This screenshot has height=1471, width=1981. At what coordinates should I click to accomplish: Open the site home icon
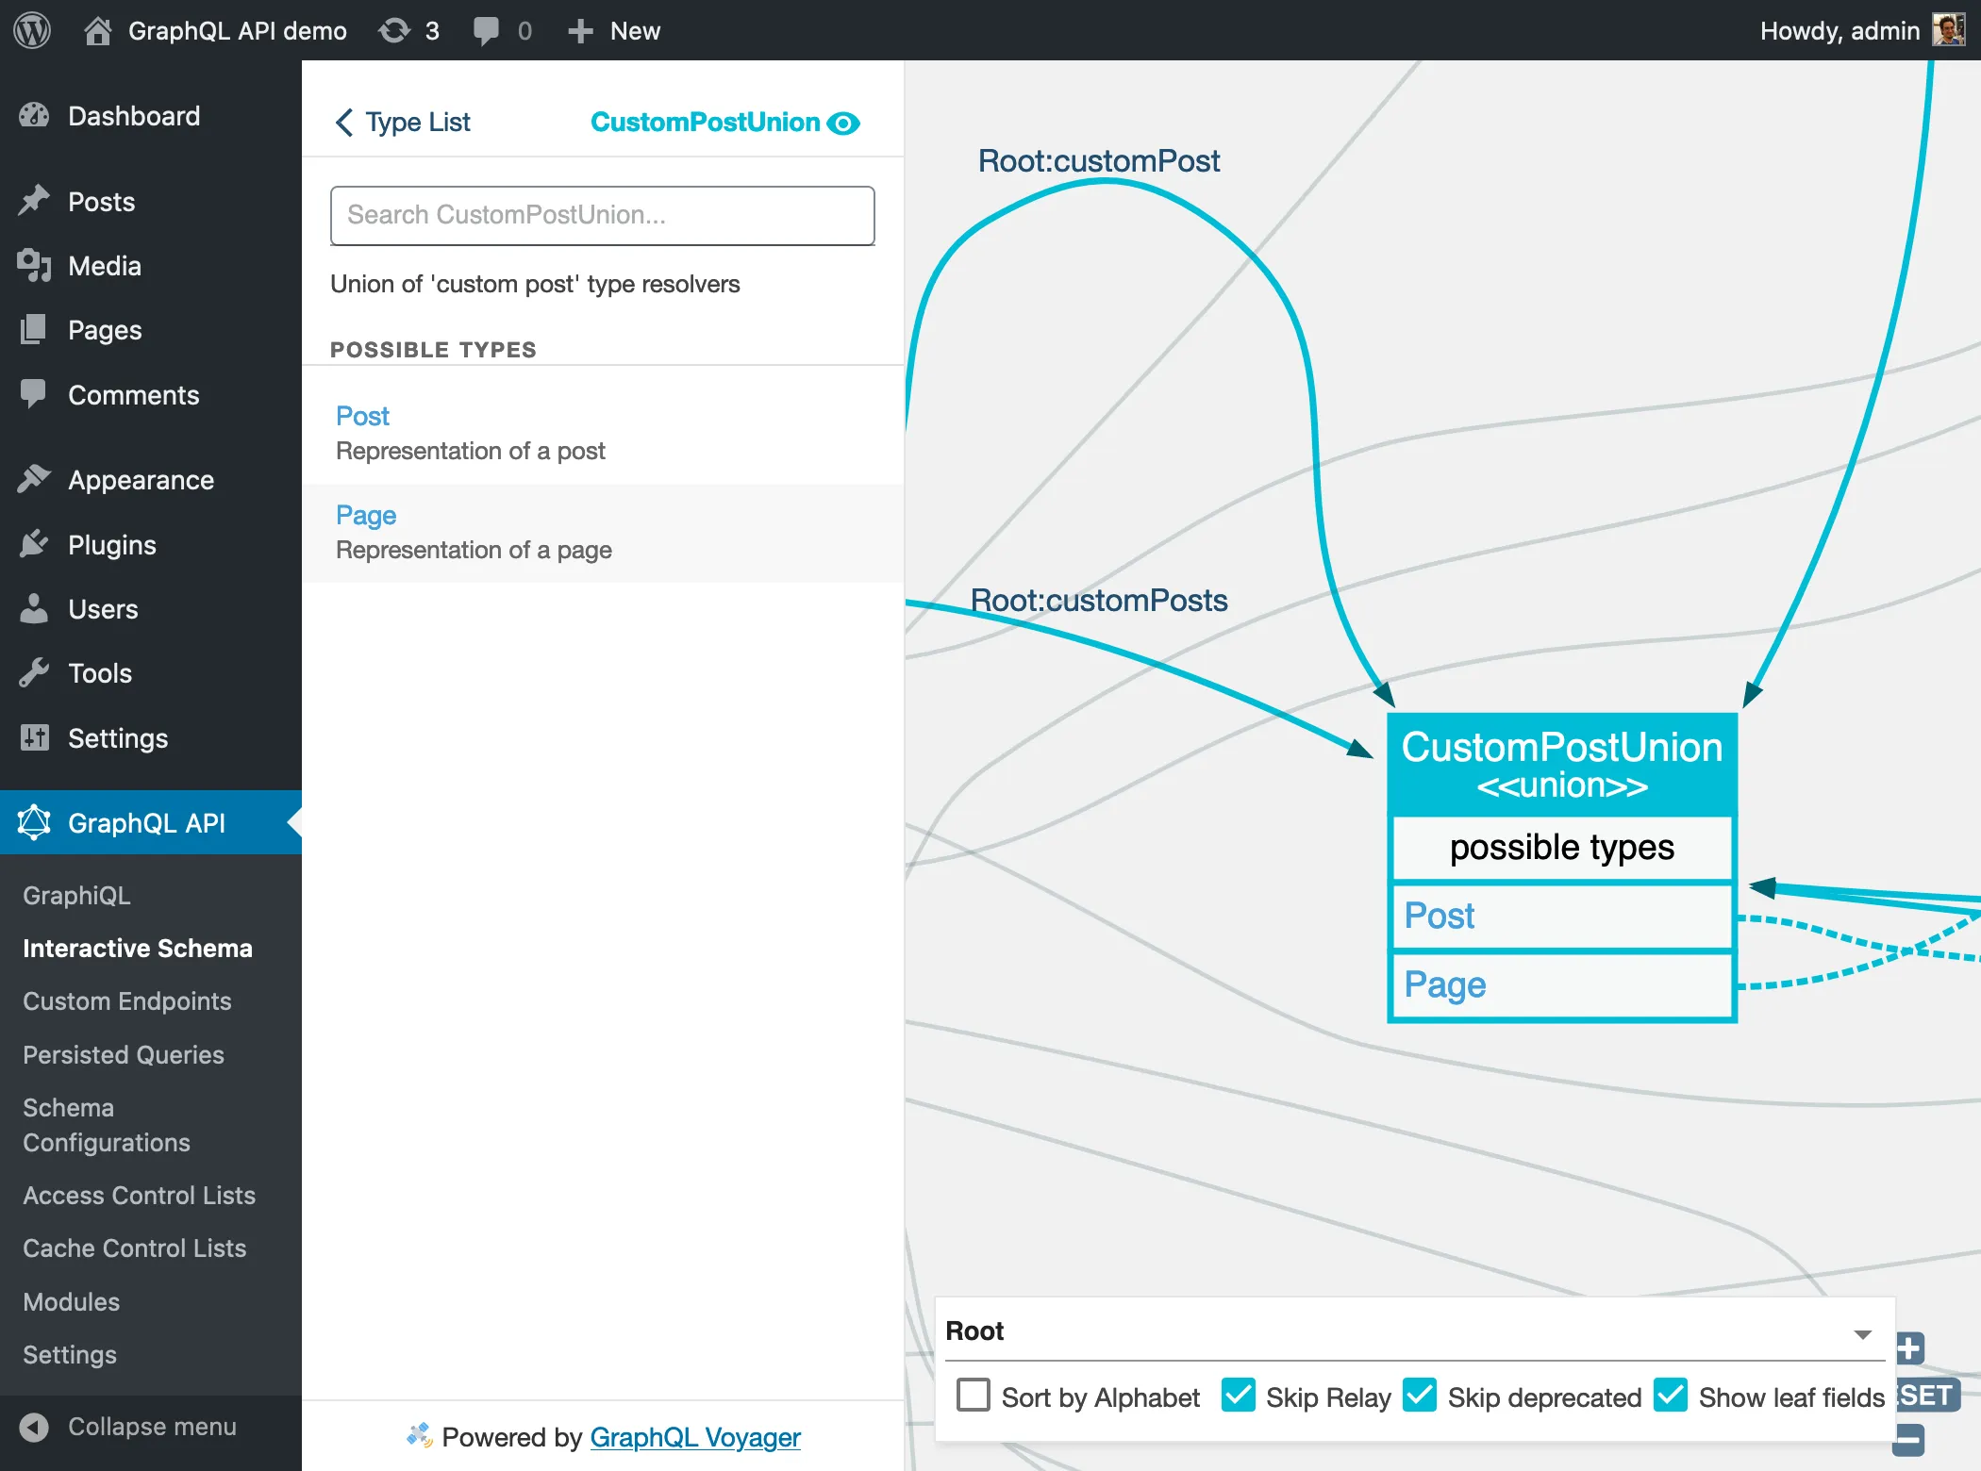tap(97, 31)
